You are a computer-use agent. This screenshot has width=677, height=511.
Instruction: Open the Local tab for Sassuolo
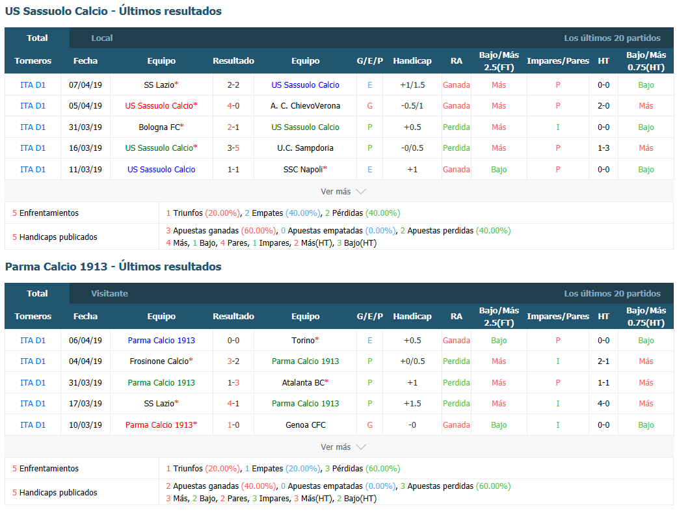coord(102,38)
